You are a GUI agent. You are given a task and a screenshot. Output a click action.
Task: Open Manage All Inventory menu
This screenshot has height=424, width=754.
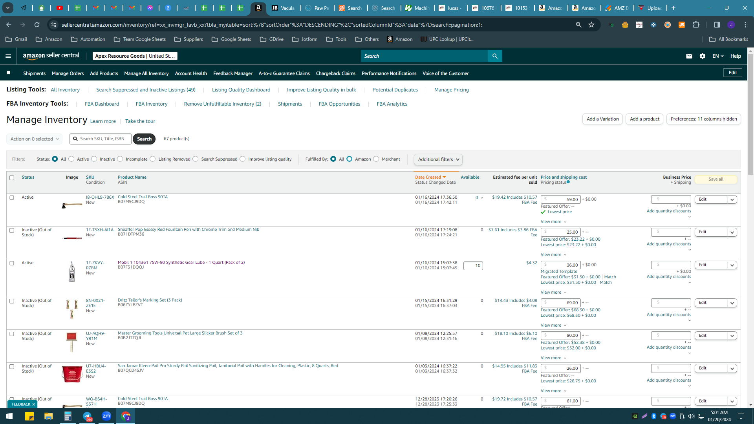tap(146, 73)
